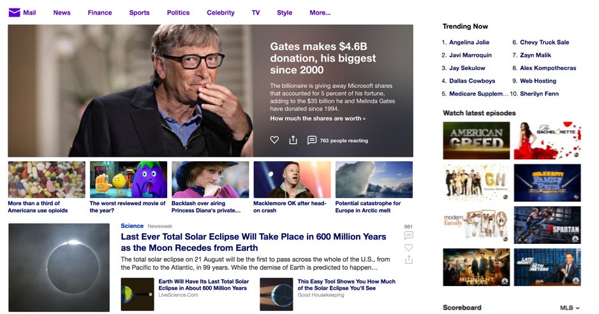Open This Easy Tool Shows Solar Eclipse link

click(x=346, y=285)
